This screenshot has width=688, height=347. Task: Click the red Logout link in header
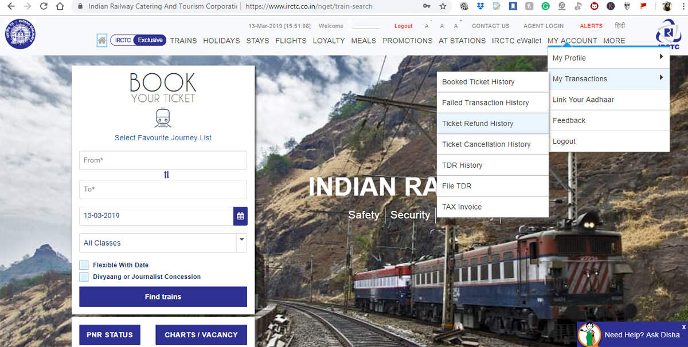point(404,26)
